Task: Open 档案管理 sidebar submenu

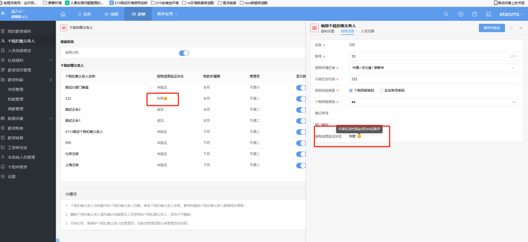Action: click(16, 99)
